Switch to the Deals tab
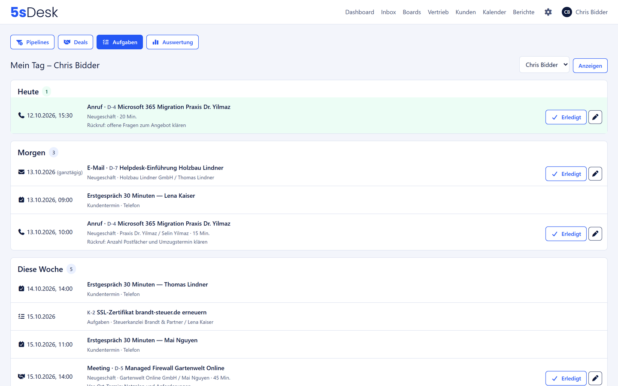The image size is (618, 386). tap(76, 42)
